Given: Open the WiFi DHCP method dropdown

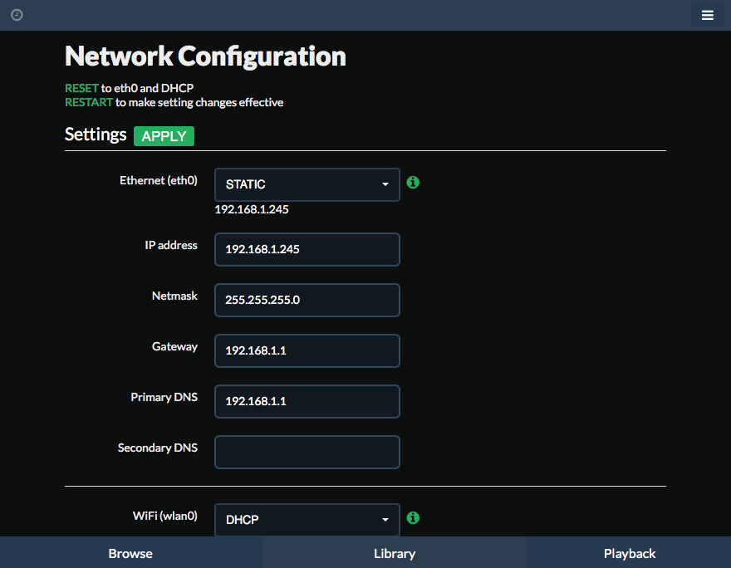Looking at the screenshot, I should click(x=307, y=520).
